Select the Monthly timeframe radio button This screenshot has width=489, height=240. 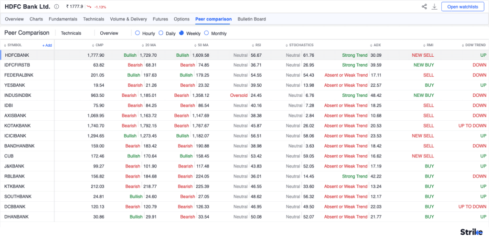click(206, 33)
